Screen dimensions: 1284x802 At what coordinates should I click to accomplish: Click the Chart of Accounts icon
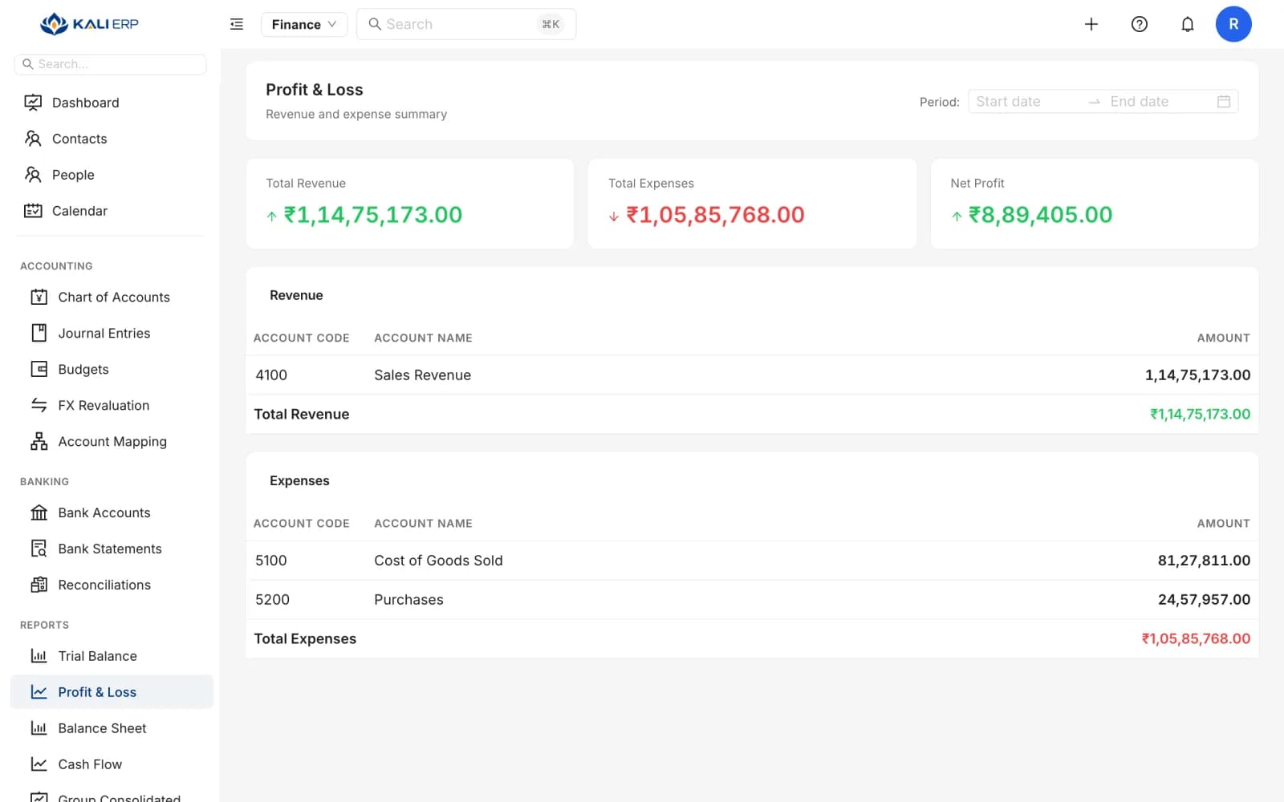(x=39, y=297)
